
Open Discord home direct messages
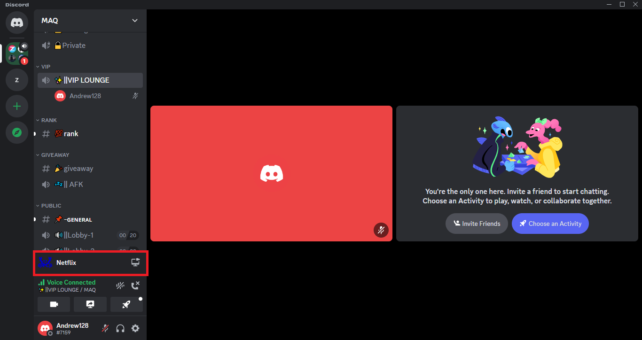click(x=17, y=22)
